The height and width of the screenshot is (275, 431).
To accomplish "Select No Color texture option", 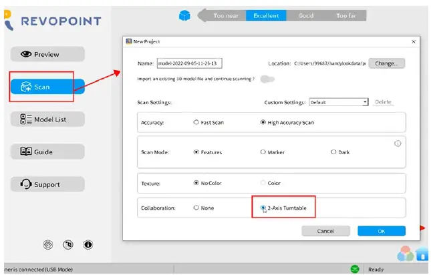I will 208,183.
